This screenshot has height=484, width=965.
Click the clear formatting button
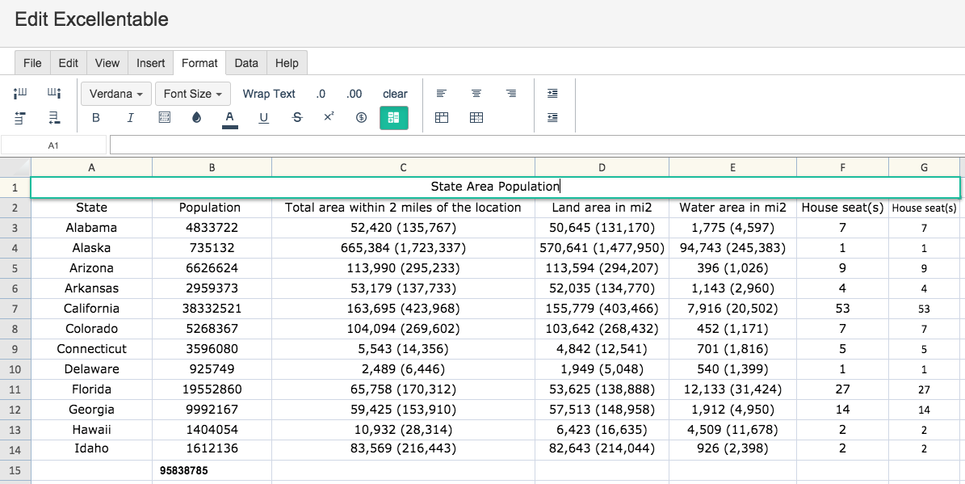[x=395, y=94]
